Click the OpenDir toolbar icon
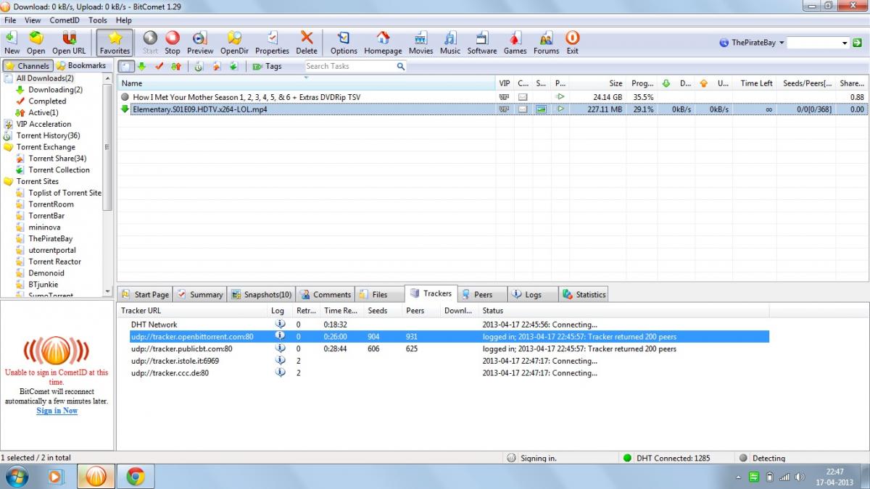The width and height of the screenshot is (870, 489). 234,42
